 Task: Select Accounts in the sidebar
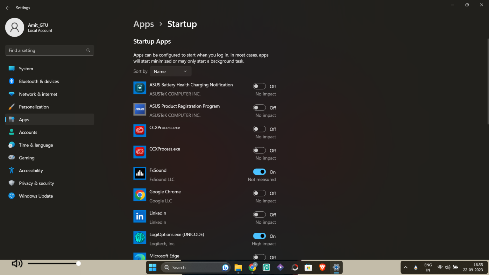11,132
